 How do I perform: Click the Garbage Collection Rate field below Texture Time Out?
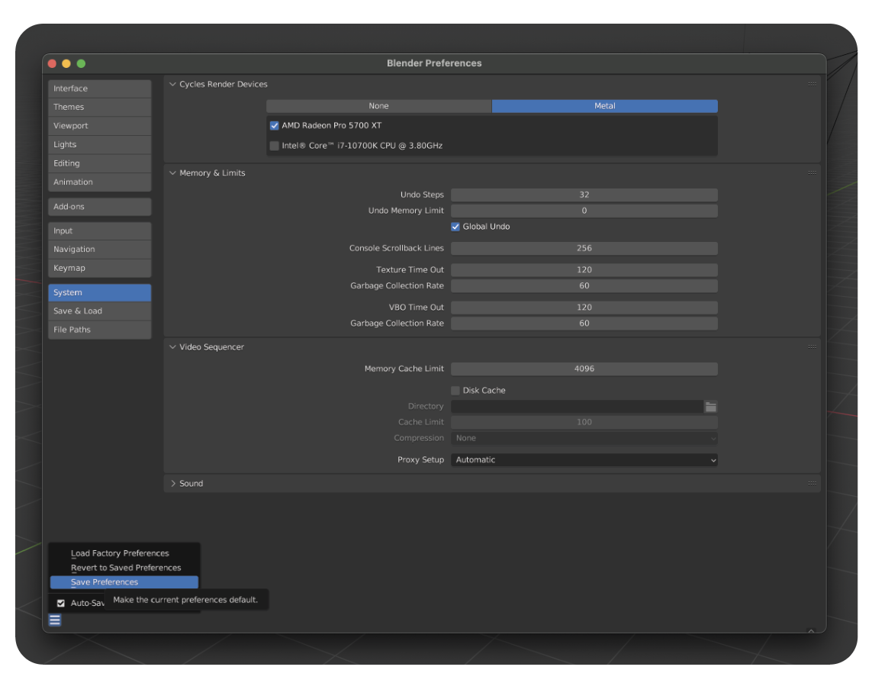click(584, 286)
